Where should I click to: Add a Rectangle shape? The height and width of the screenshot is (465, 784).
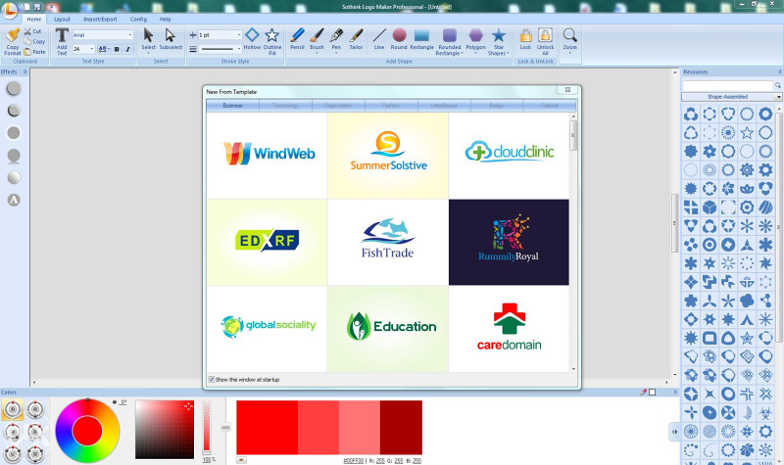pyautogui.click(x=421, y=39)
